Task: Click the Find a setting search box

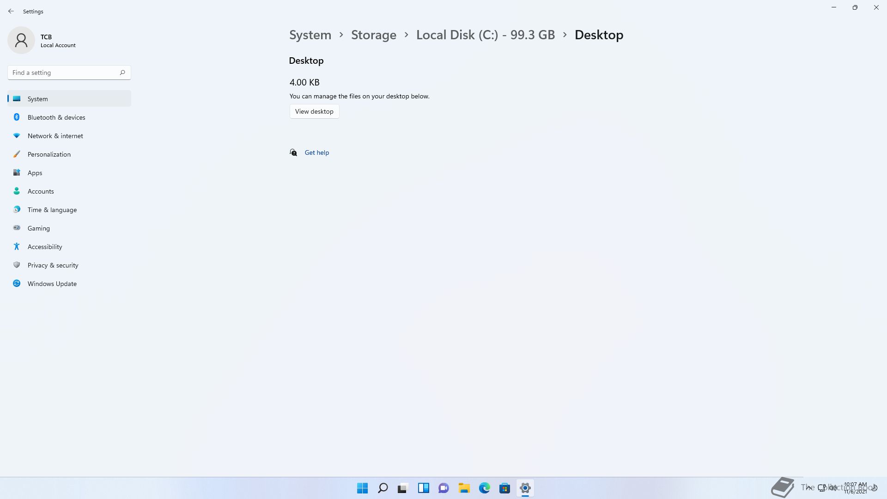Action: coord(65,73)
